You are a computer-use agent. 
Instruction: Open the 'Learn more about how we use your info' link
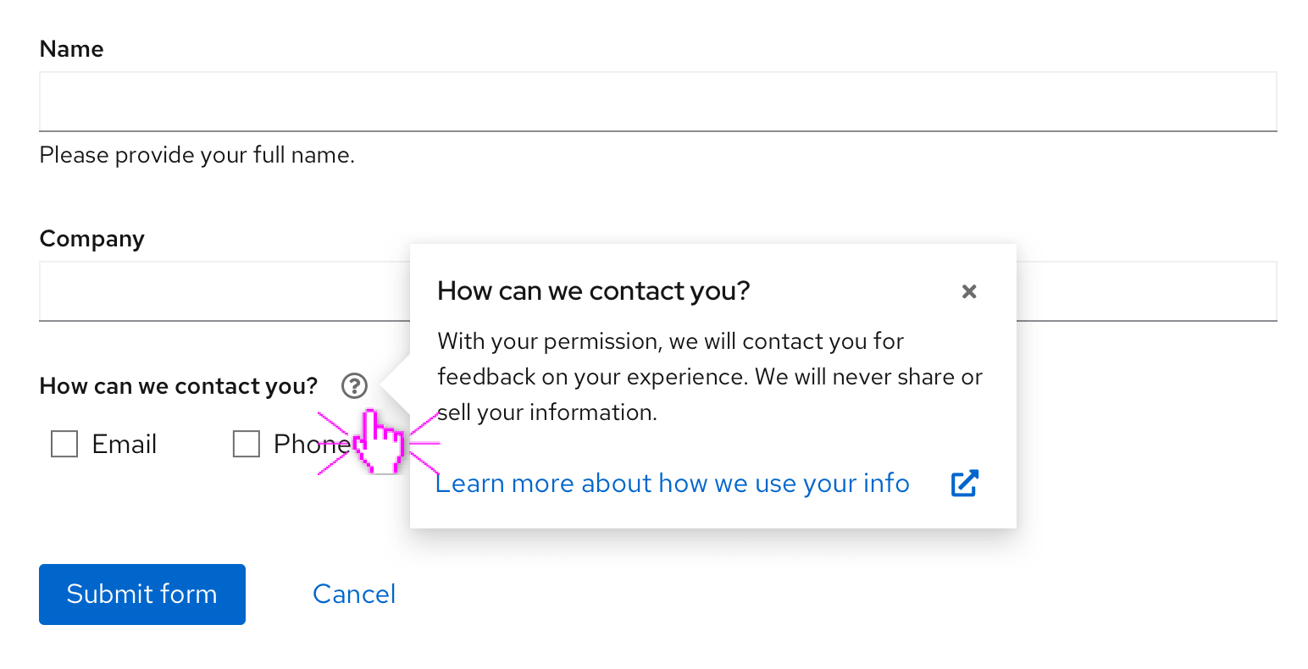[673, 484]
